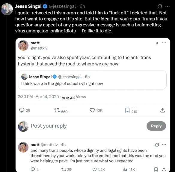
Task: Open Grok icon on Jesse Singal's post
Action: tap(160, 6)
